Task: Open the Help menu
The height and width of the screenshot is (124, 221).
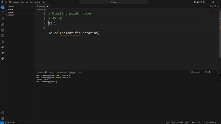Action: click(x=43, y=2)
